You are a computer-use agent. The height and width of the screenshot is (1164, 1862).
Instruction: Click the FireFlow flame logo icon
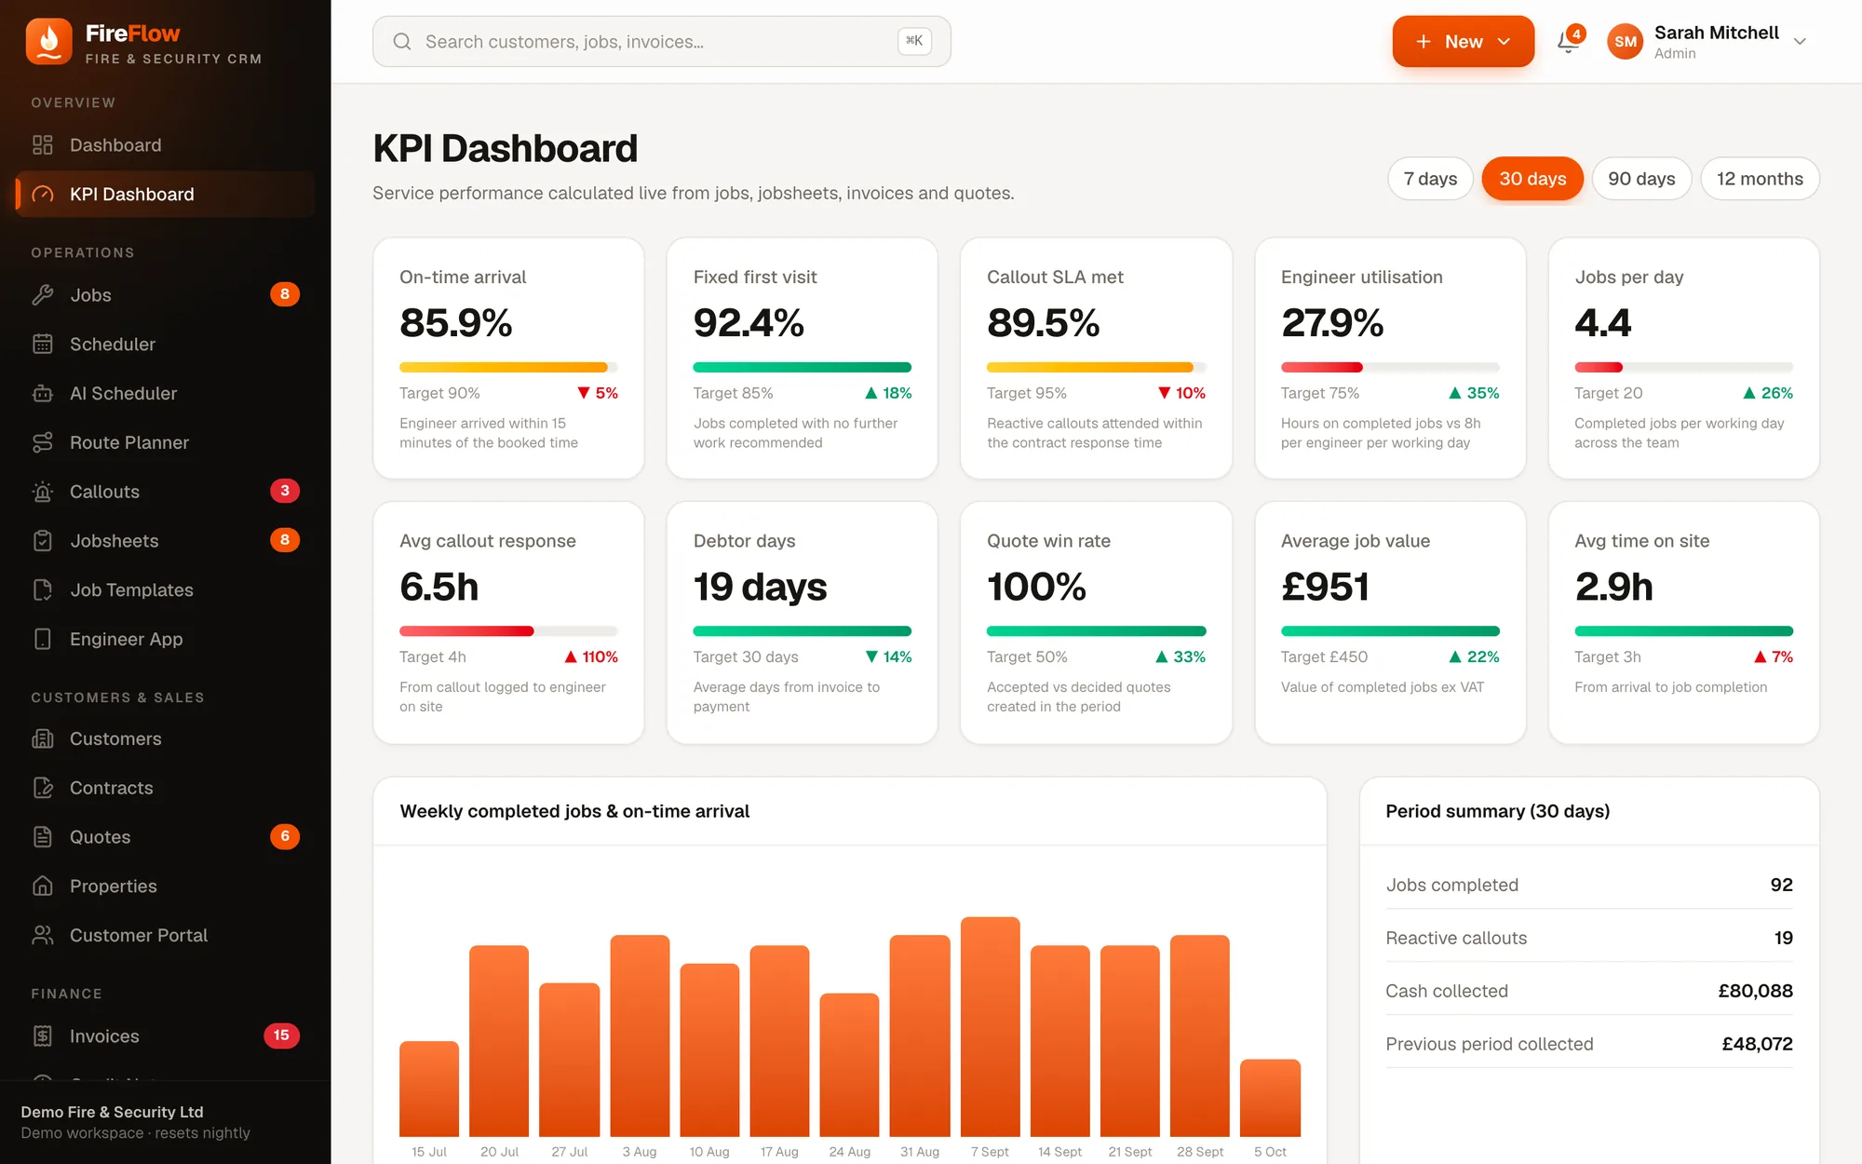pyautogui.click(x=48, y=42)
